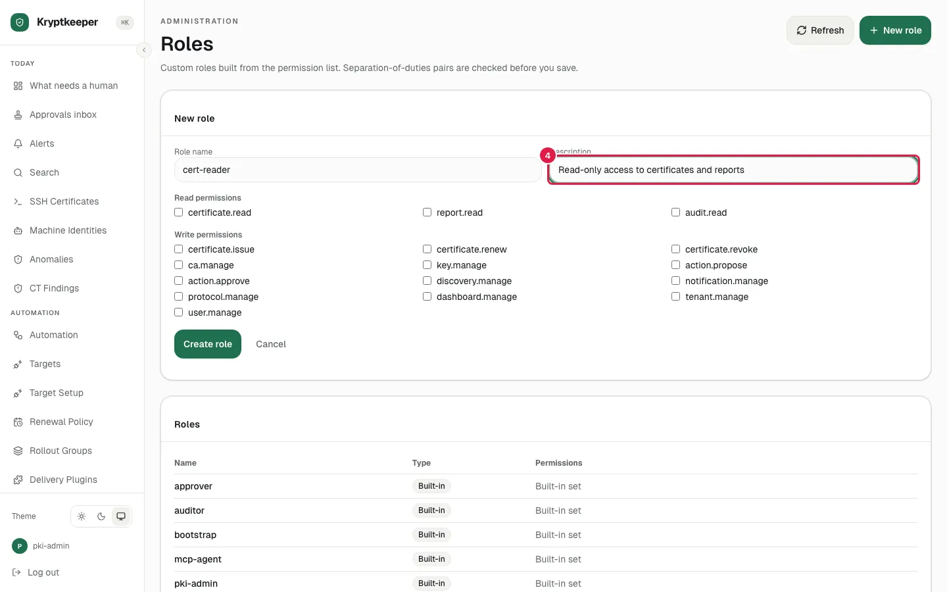
Task: Select system theme monitor icon
Action: click(x=121, y=516)
